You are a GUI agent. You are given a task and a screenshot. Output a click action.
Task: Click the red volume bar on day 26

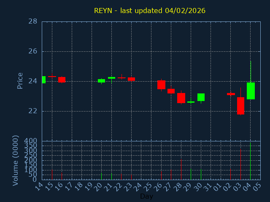click(x=161, y=175)
